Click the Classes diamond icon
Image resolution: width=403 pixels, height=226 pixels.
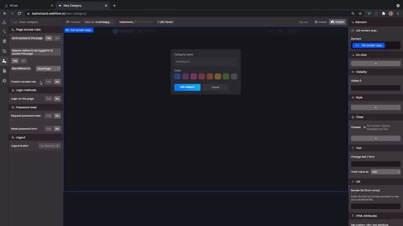coord(365,127)
